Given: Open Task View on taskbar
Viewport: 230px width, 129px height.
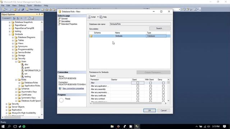Looking at the screenshot, I should pos(15,126).
